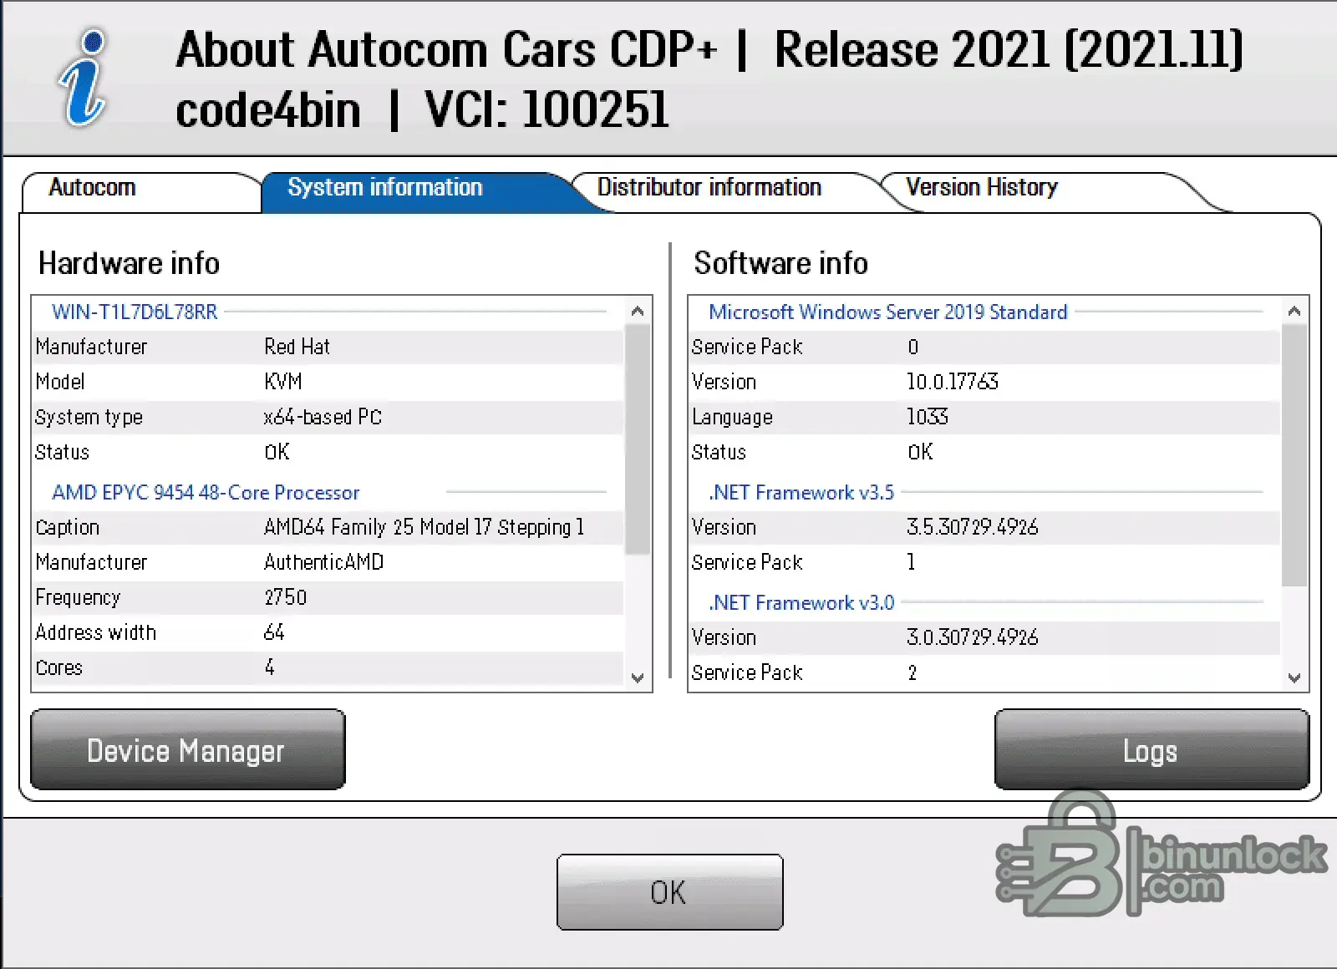Select Microsoft Windows Server 2019 Standard header
The height and width of the screenshot is (969, 1337).
[x=887, y=312]
